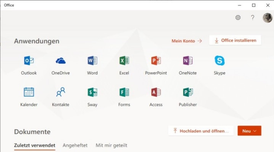The height and width of the screenshot is (152, 274).
Task: Launch OneDrive from the applications list
Action: point(61,61)
